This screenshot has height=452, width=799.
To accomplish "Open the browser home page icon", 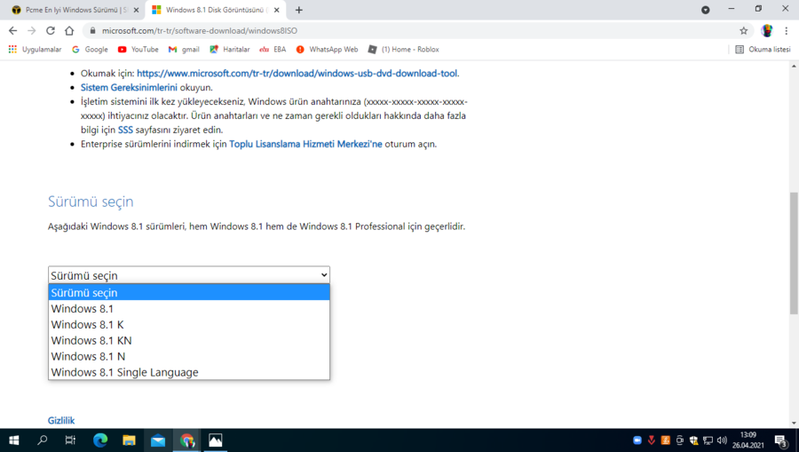I will pyautogui.click(x=69, y=30).
